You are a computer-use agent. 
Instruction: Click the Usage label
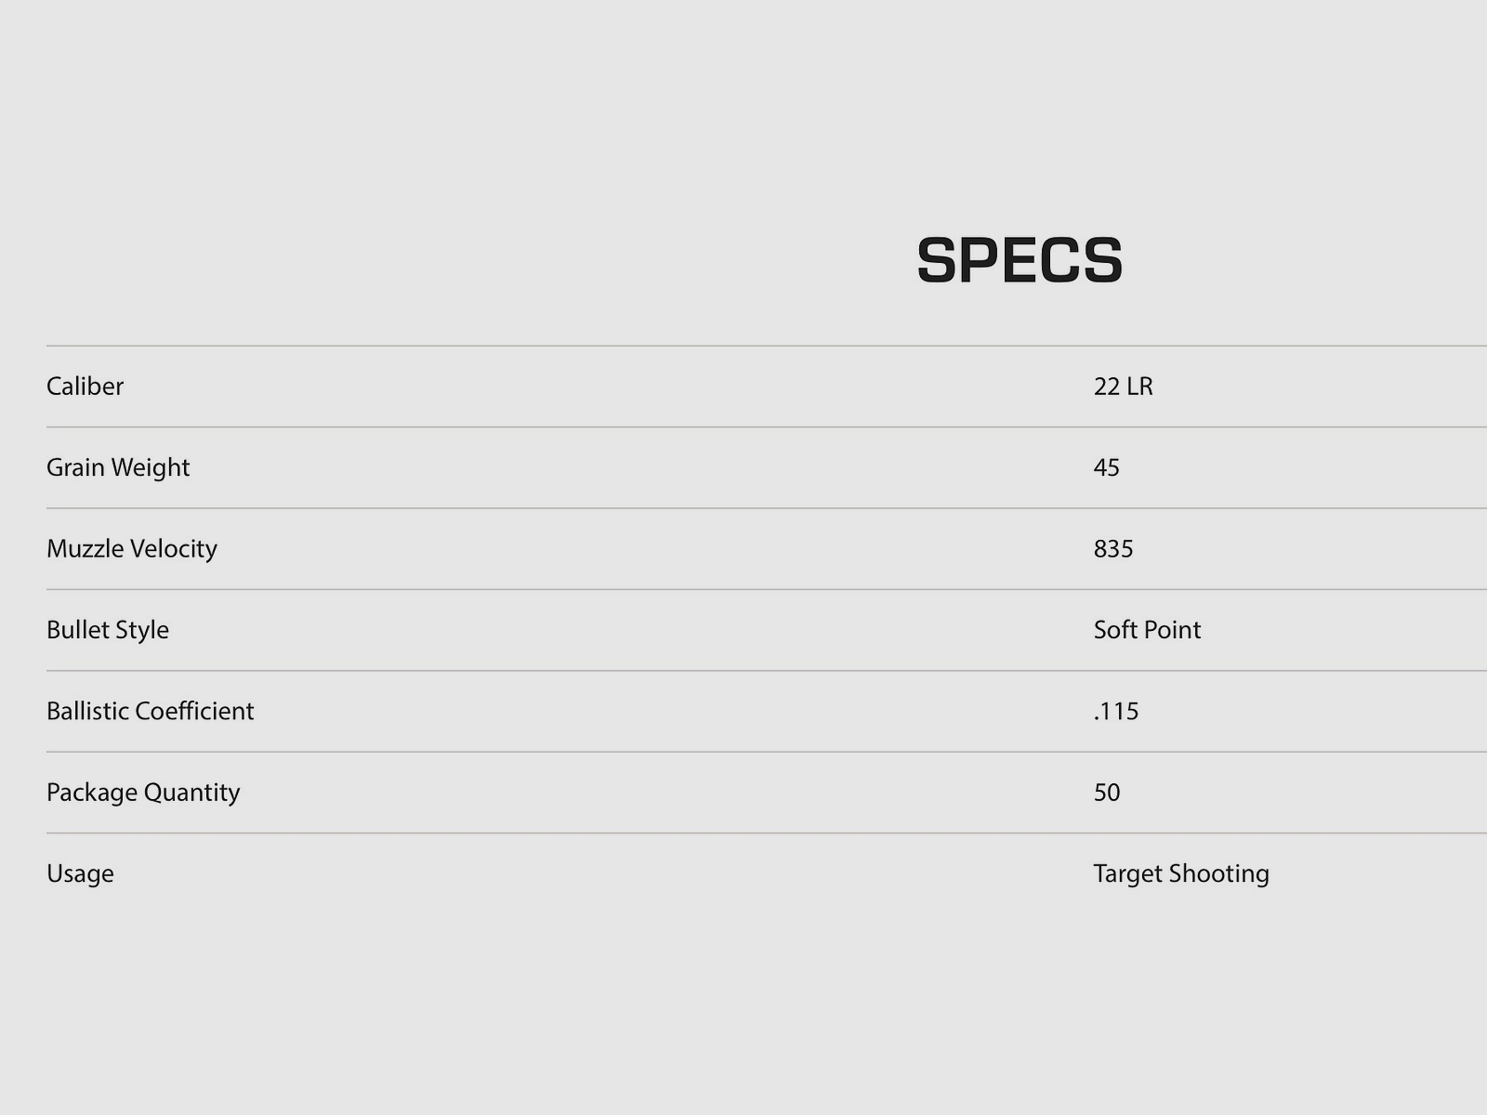80,874
